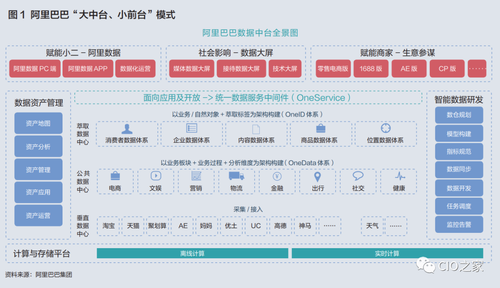Click the product data shopping bag icon
This screenshot has height=288, width=500.
point(320,129)
